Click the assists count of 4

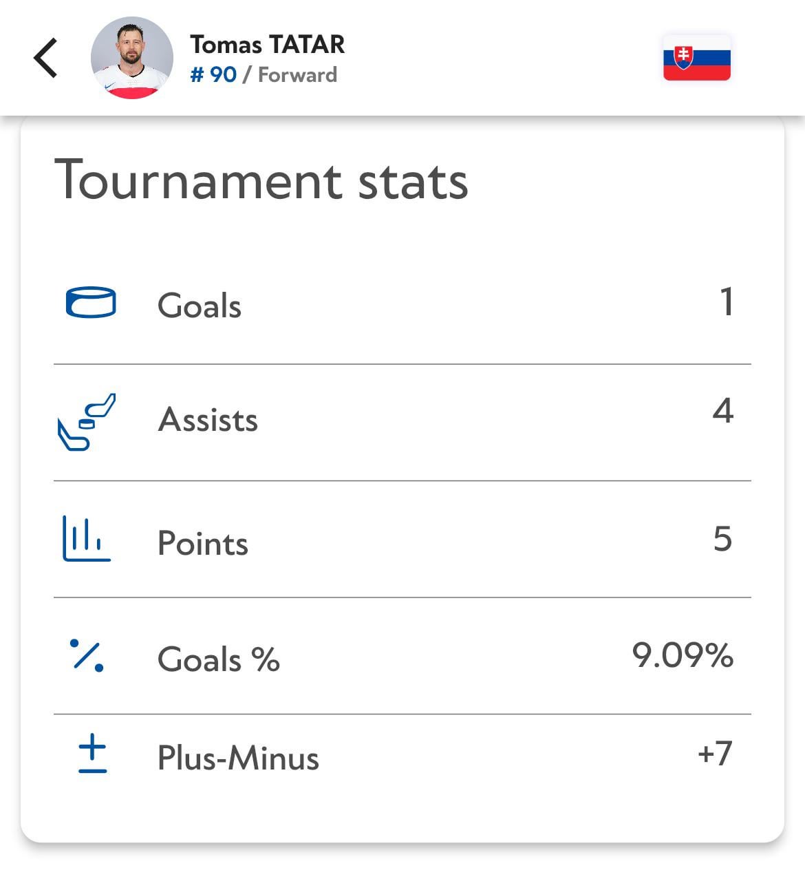(x=722, y=412)
